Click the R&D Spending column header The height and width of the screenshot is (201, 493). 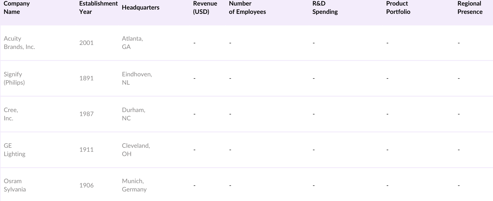pos(325,8)
